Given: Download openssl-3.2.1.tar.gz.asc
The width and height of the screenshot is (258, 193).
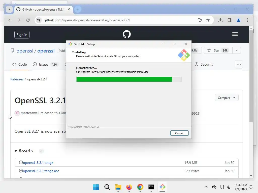Looking at the screenshot, I should tap(41, 171).
